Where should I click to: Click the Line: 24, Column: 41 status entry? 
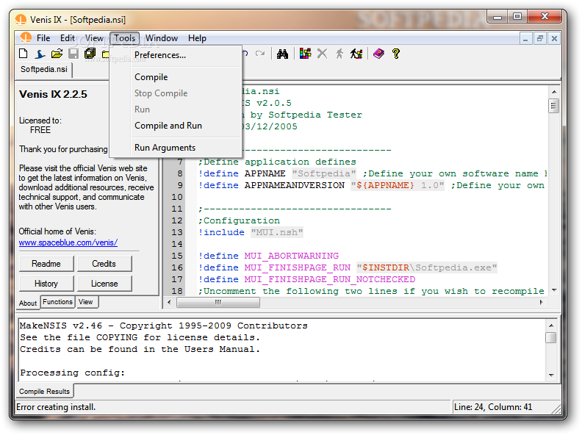[x=493, y=407]
